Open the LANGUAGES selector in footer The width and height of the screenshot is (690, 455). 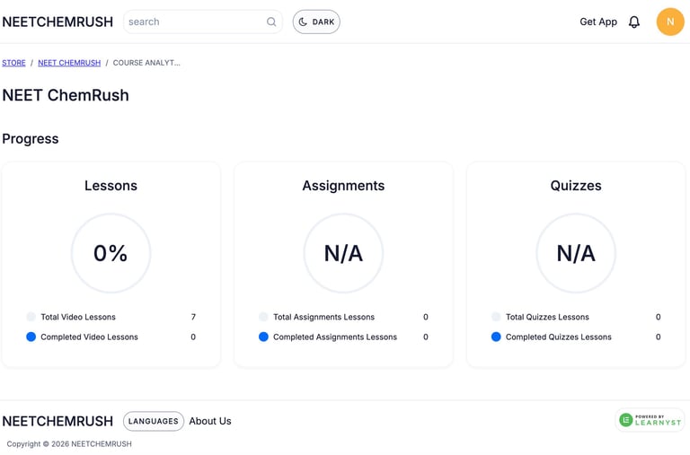point(154,421)
